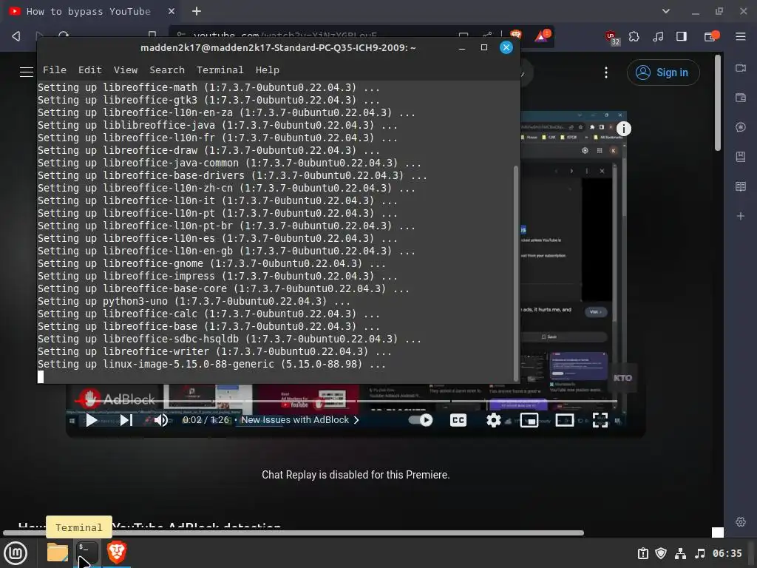Open sidebar settings gear at bottom
Image resolution: width=757 pixels, height=568 pixels.
click(x=741, y=521)
